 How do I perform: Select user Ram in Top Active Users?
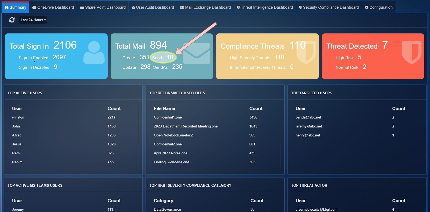click(16, 153)
